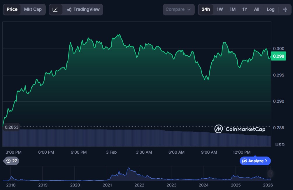Toggle Log scale on the chart

pyautogui.click(x=270, y=9)
